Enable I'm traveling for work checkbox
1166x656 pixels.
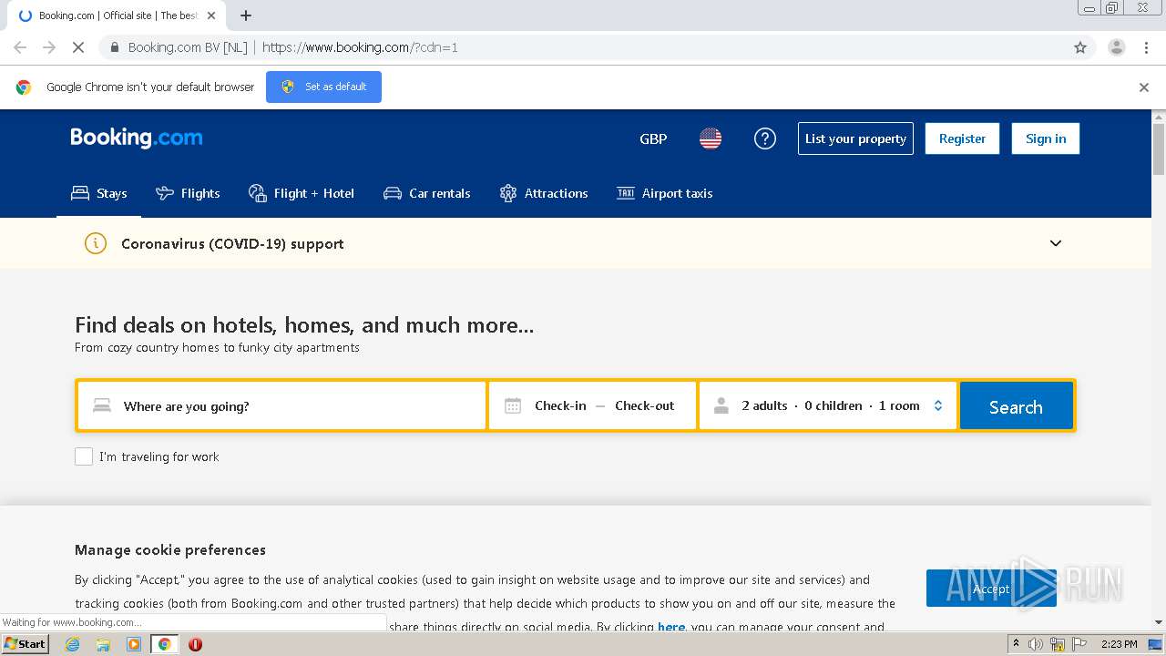84,456
